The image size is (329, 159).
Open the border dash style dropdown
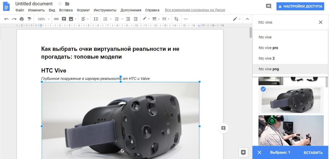(x=165, y=19)
